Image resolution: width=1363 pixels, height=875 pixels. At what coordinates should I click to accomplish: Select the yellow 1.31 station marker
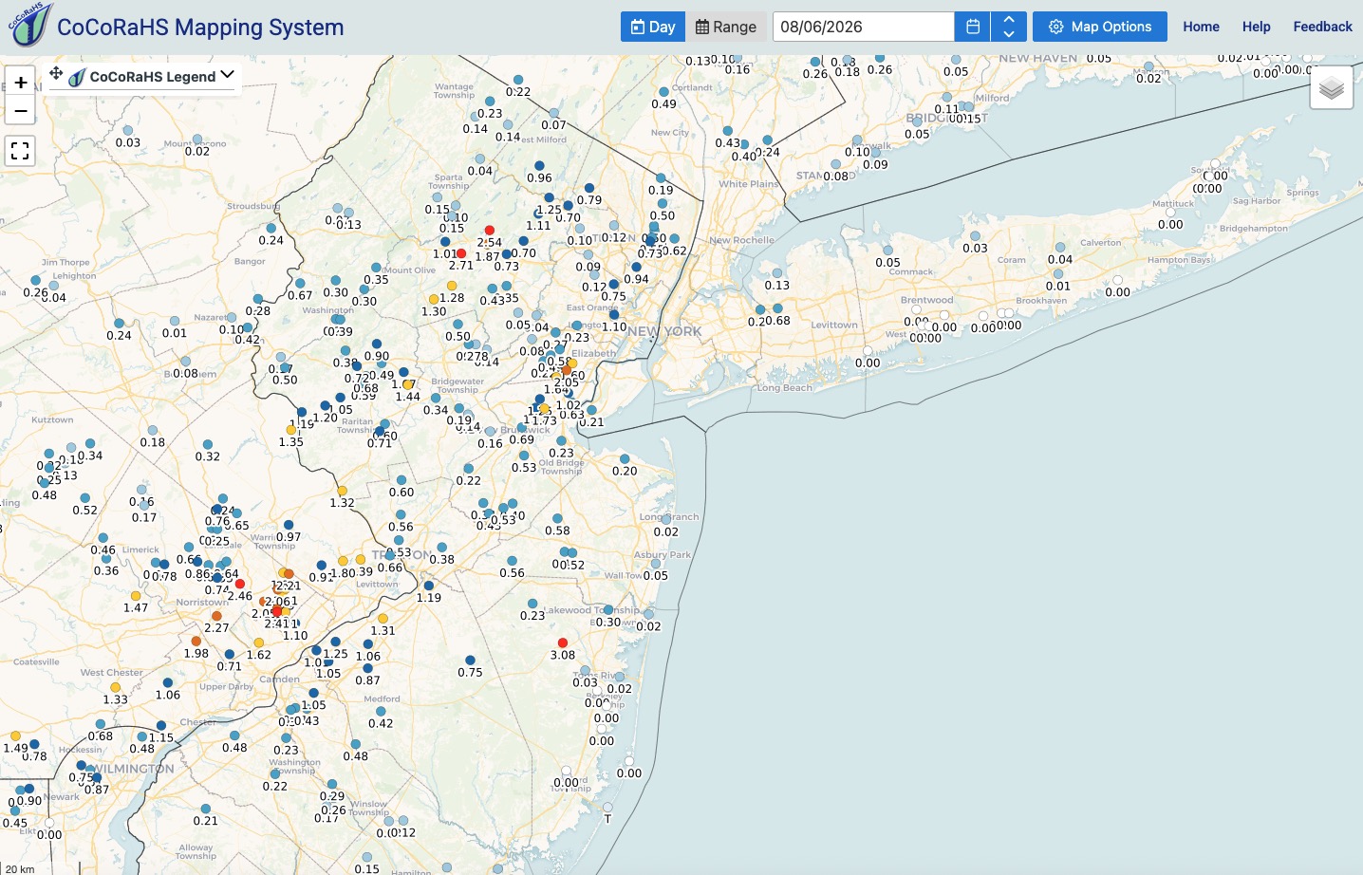click(x=383, y=618)
